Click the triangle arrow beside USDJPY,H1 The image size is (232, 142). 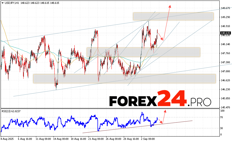pyautogui.click(x=2, y=2)
